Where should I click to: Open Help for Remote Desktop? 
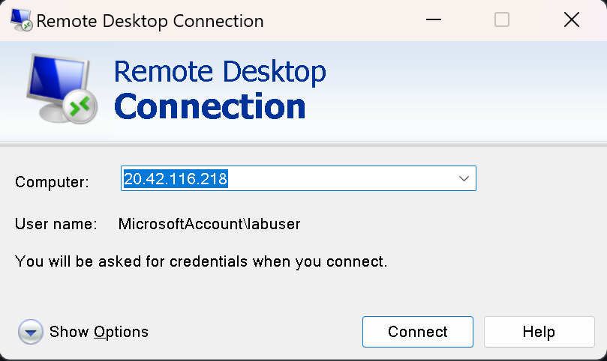(538, 332)
